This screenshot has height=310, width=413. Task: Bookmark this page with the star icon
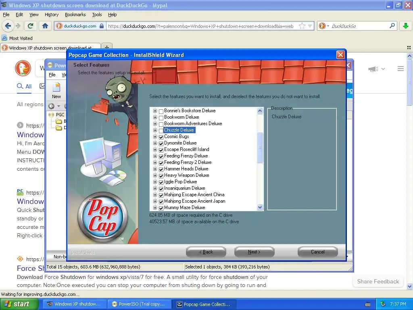coord(302,26)
